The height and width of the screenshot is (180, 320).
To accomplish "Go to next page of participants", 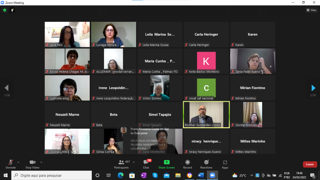I will pos(313,88).
